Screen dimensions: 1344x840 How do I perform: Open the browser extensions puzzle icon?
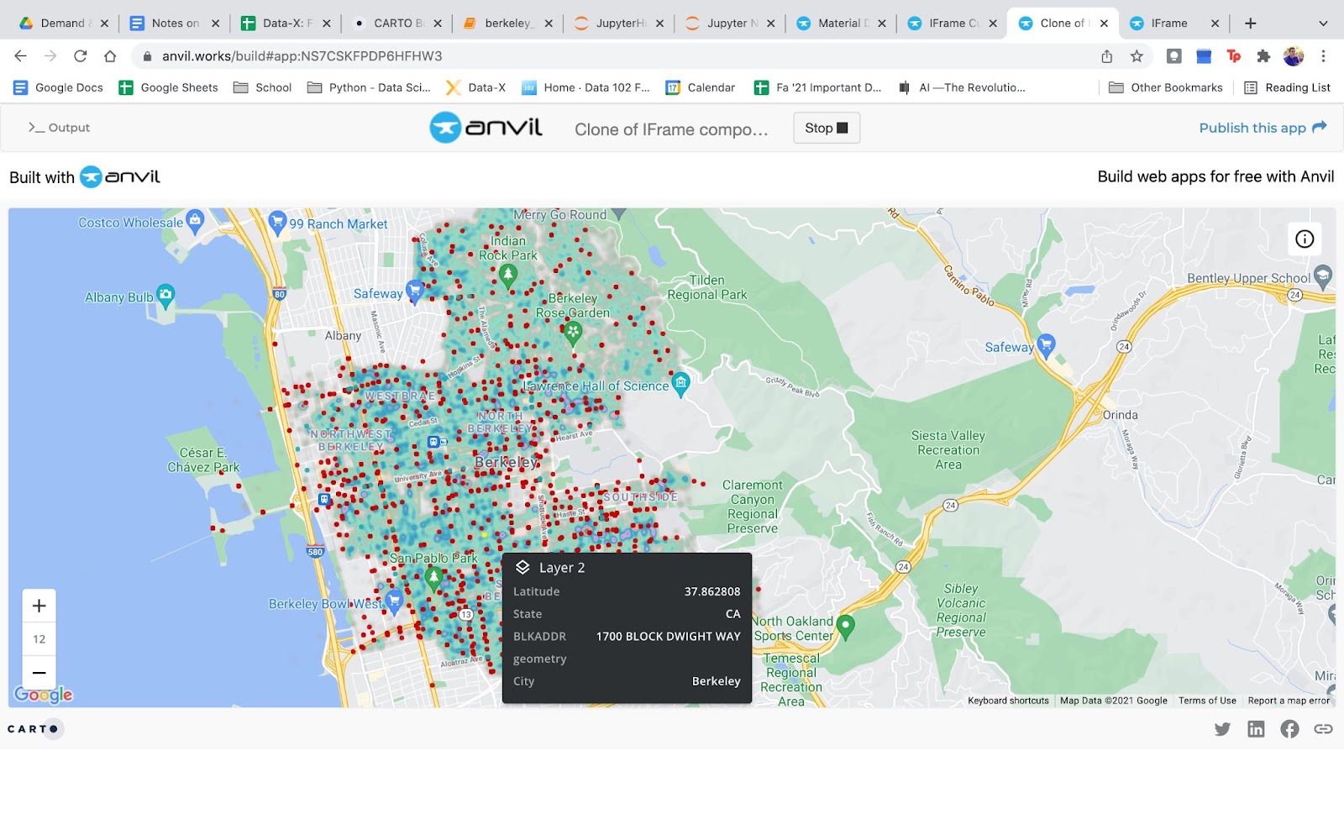(x=1263, y=56)
